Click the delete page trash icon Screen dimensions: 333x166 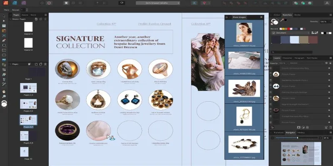45,64
